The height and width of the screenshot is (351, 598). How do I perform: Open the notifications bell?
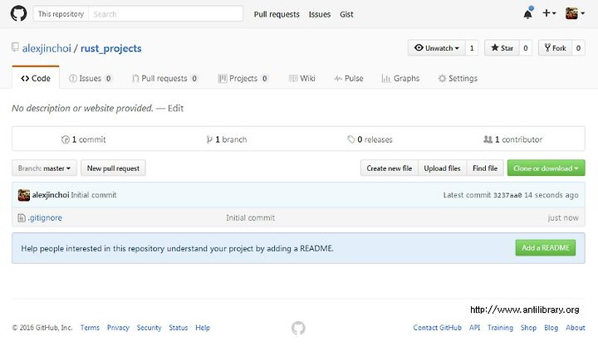point(528,14)
